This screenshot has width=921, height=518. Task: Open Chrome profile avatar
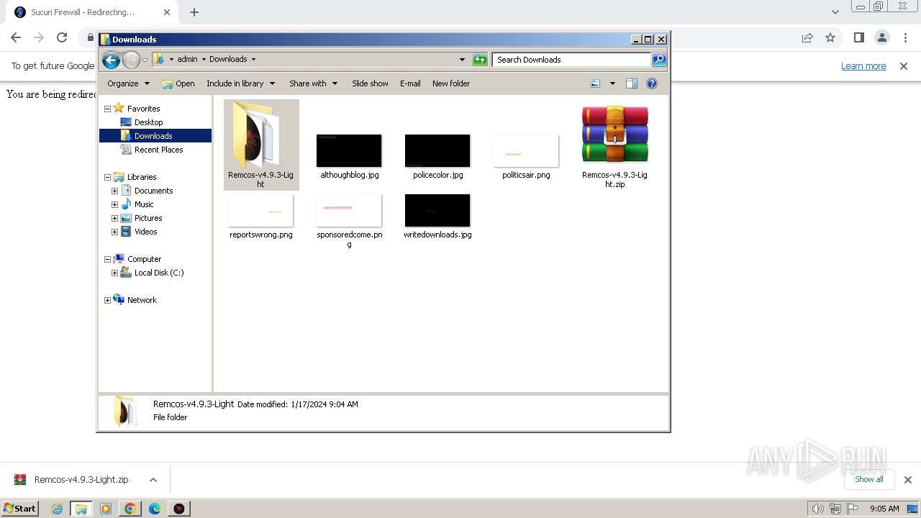point(882,37)
